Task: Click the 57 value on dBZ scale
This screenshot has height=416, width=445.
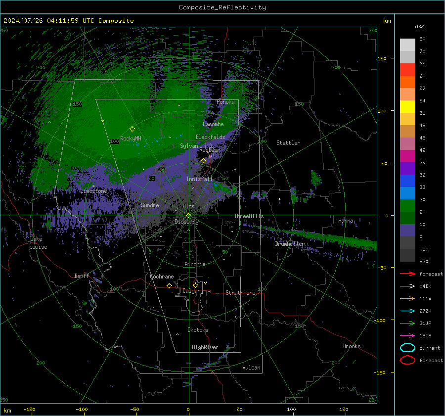Action: pos(422,89)
